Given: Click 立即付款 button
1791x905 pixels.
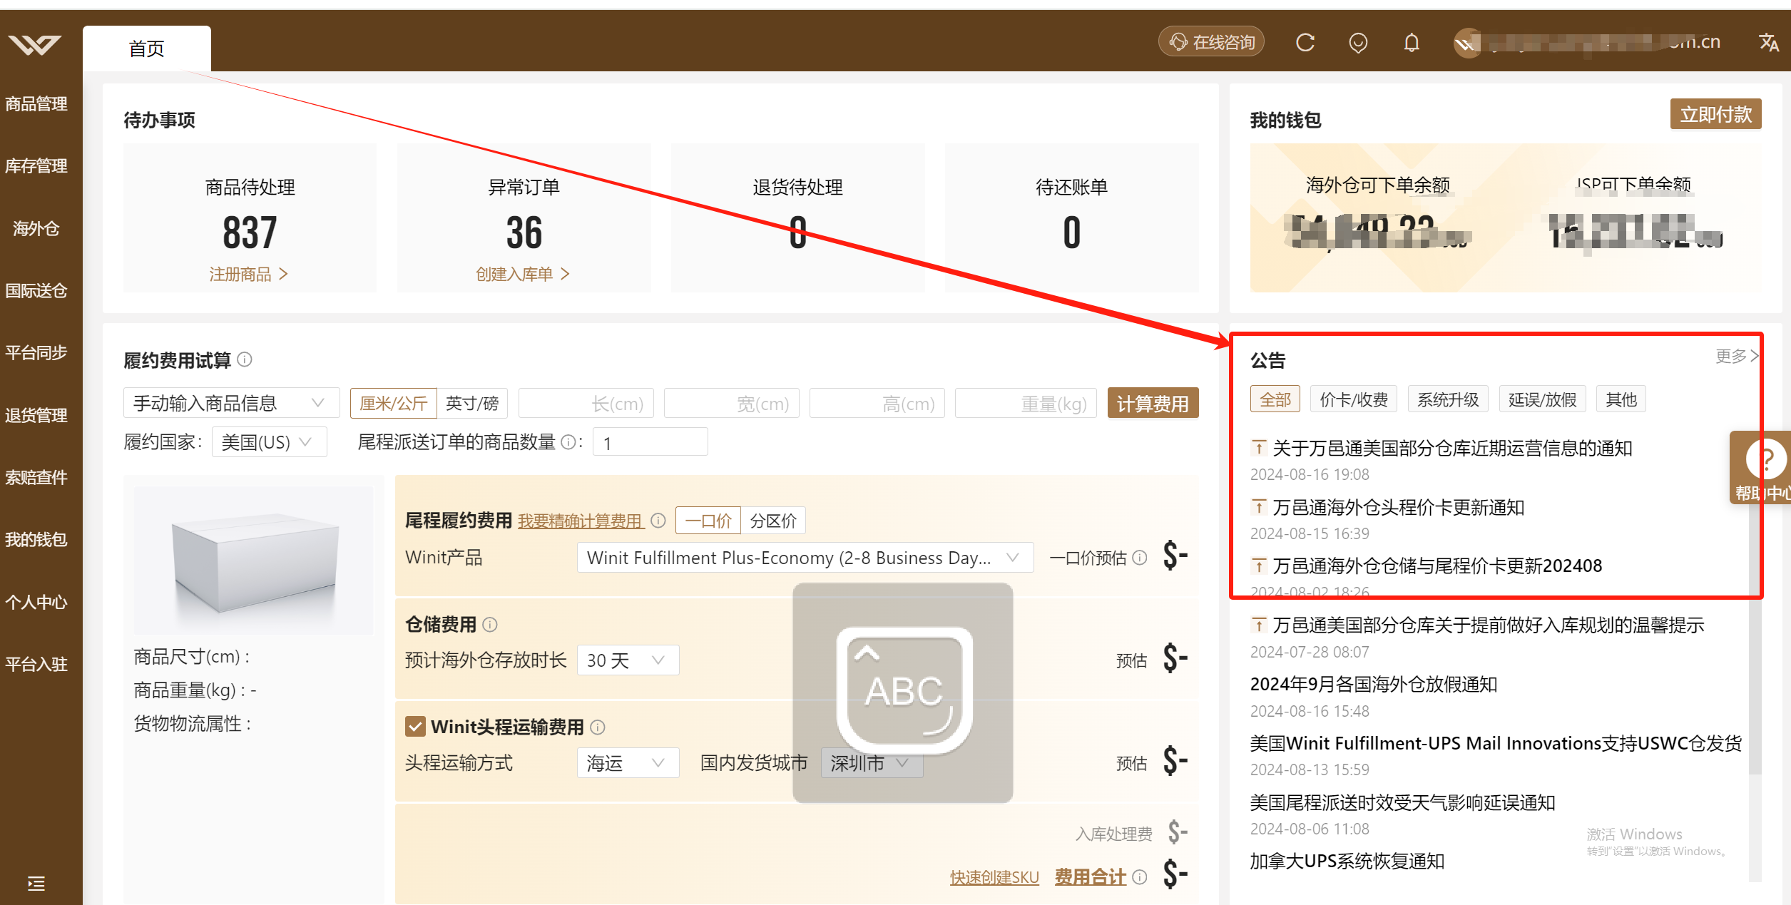Looking at the screenshot, I should coord(1715,114).
